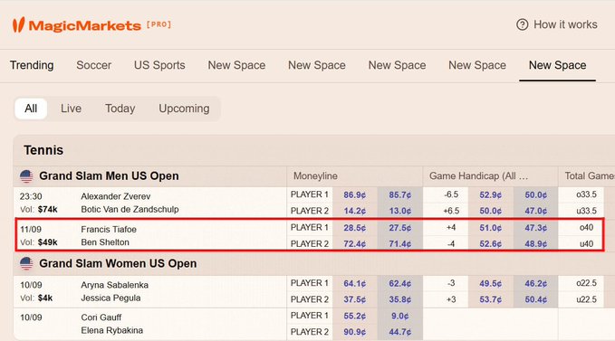
Task: Click the Vol: $49k volume text
Action: pos(39,242)
